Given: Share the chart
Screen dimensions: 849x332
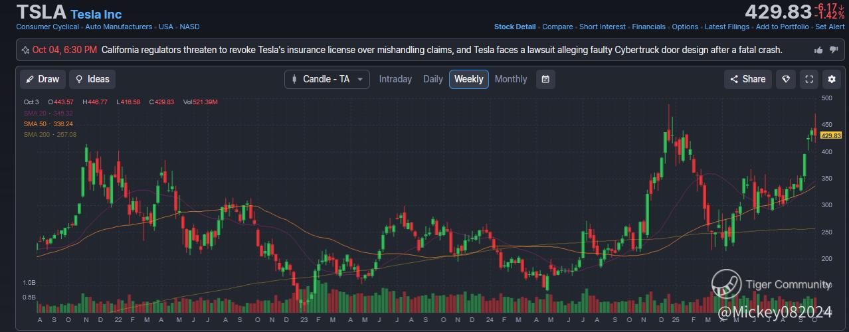Looking at the screenshot, I should click(x=748, y=79).
